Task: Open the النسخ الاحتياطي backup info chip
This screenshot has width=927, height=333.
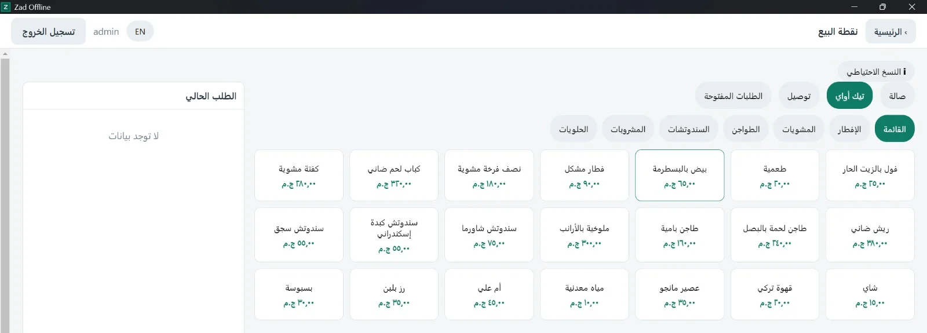Action: point(876,72)
